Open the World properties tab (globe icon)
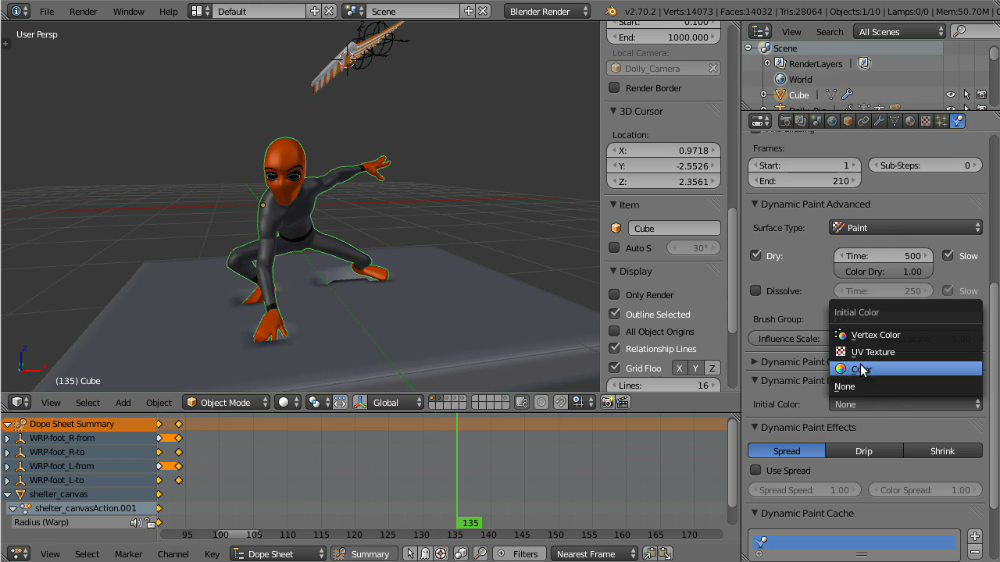Viewport: 1000px width, 562px height. pyautogui.click(x=832, y=121)
